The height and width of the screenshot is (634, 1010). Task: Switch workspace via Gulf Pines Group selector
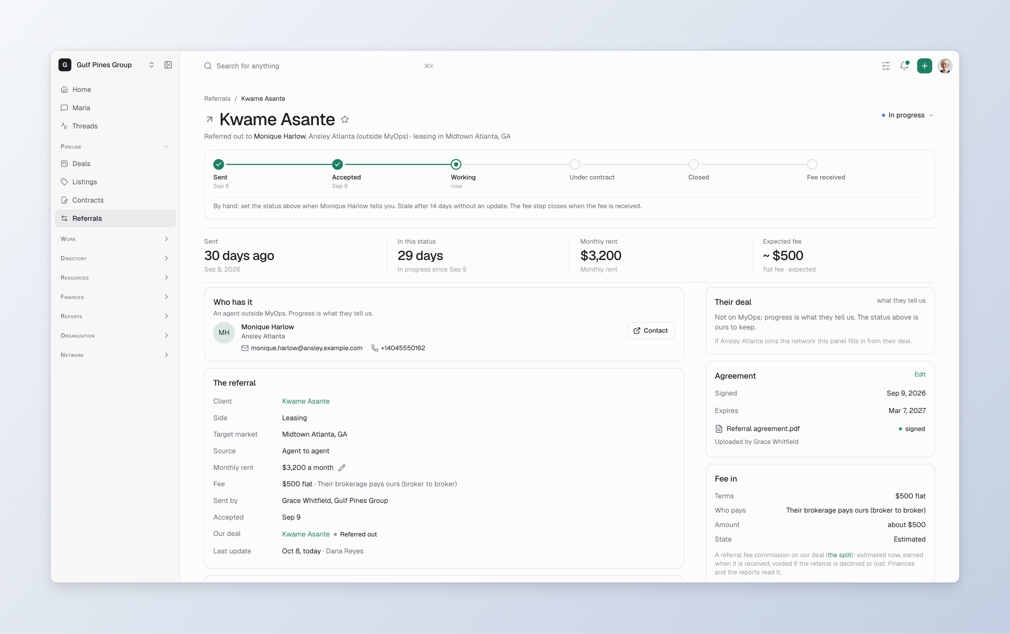[x=106, y=65]
